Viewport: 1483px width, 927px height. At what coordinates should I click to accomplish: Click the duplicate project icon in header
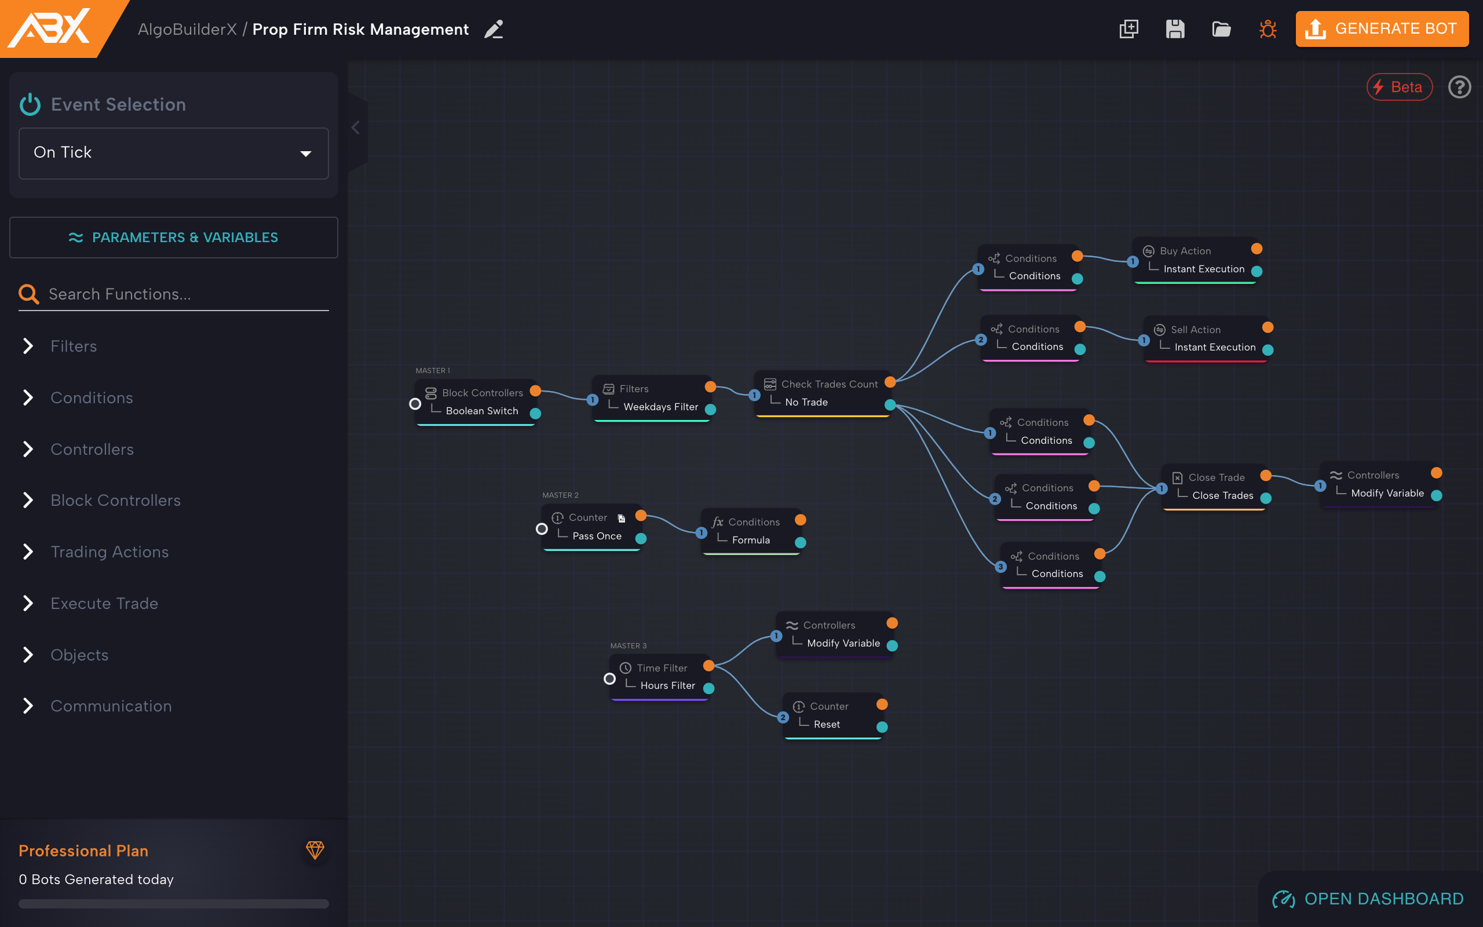1128,29
